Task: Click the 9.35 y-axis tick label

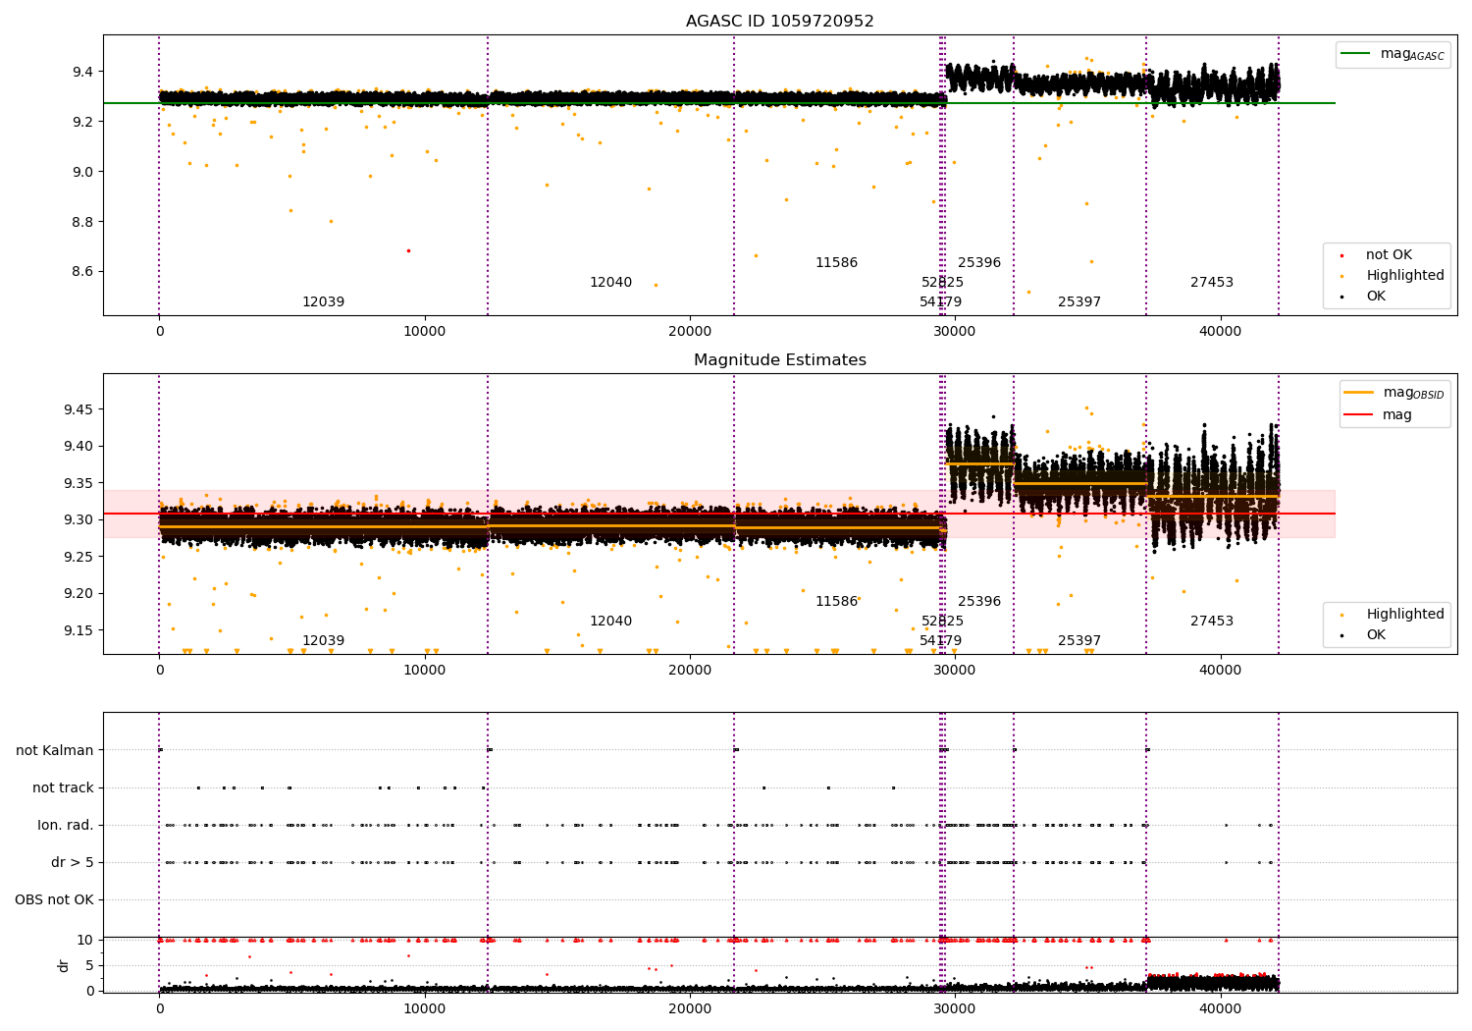Action: [x=79, y=483]
